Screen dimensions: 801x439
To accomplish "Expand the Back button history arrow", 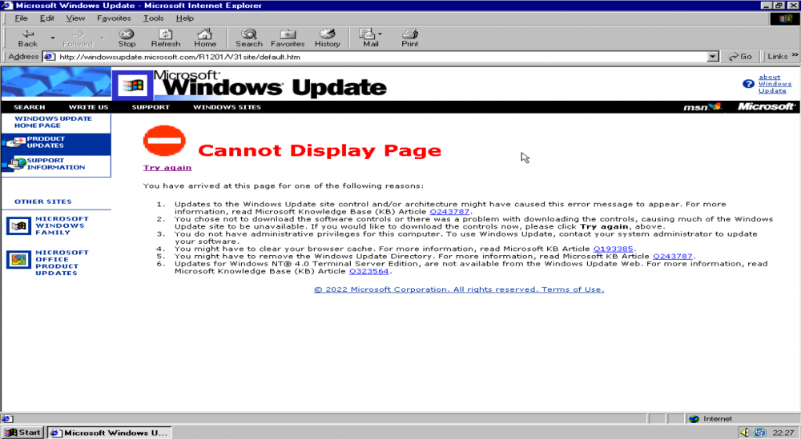I will [x=53, y=38].
